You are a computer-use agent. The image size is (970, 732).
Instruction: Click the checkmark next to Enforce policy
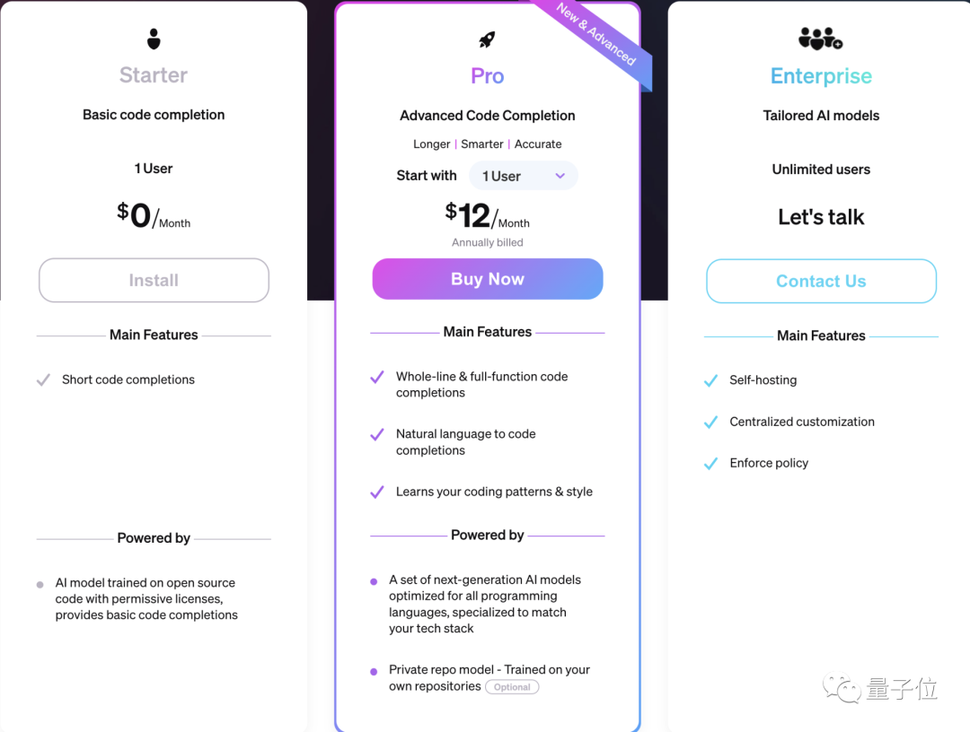pyautogui.click(x=710, y=463)
